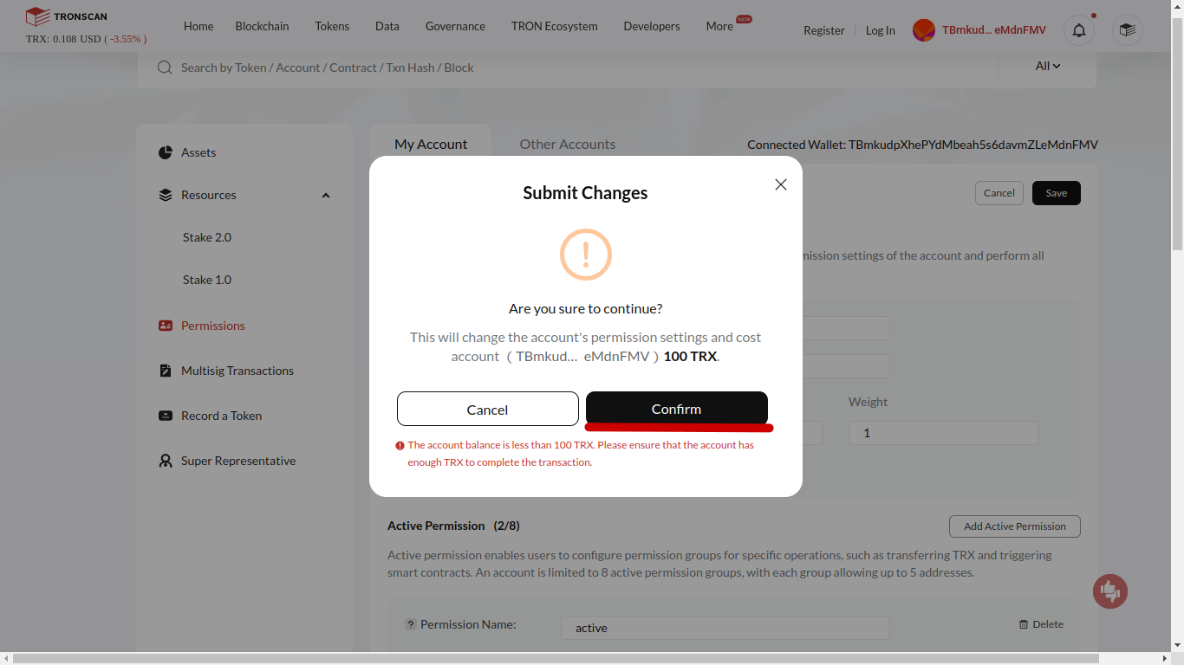Open the Blockchain menu
The height and width of the screenshot is (665, 1184).
(263, 26)
